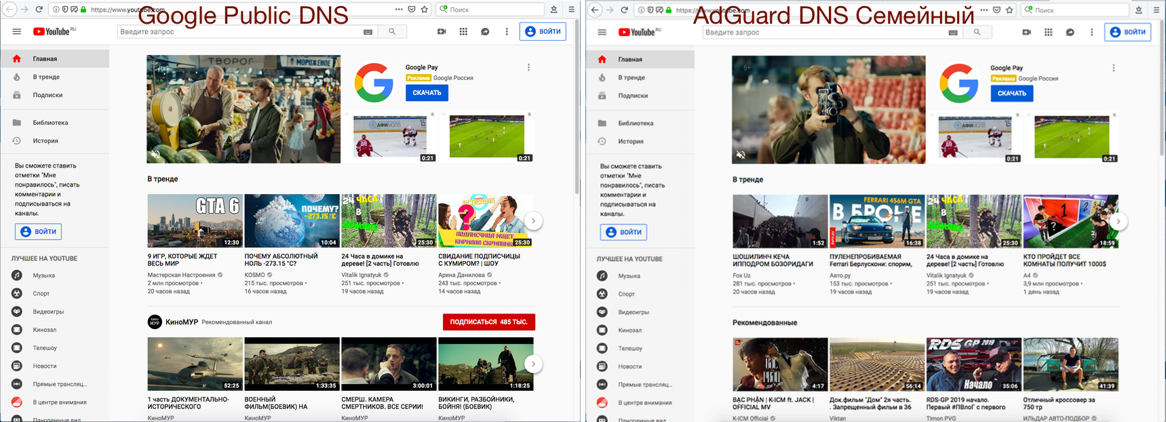The height and width of the screenshot is (422, 1166).
Task: Click ВОЙТИ button in left window header
Action: point(543,31)
